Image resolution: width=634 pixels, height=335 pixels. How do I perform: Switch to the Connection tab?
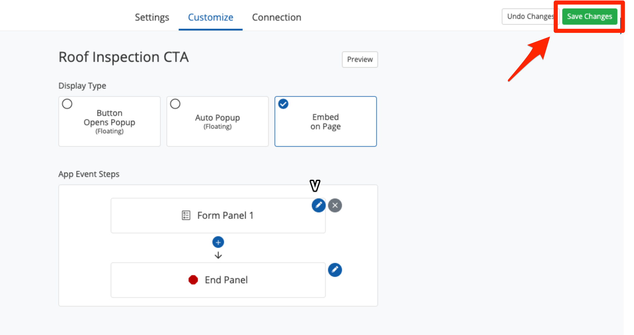[x=276, y=17]
